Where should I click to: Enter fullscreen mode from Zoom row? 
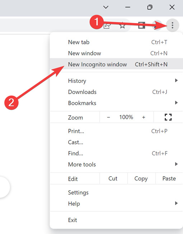[168, 117]
